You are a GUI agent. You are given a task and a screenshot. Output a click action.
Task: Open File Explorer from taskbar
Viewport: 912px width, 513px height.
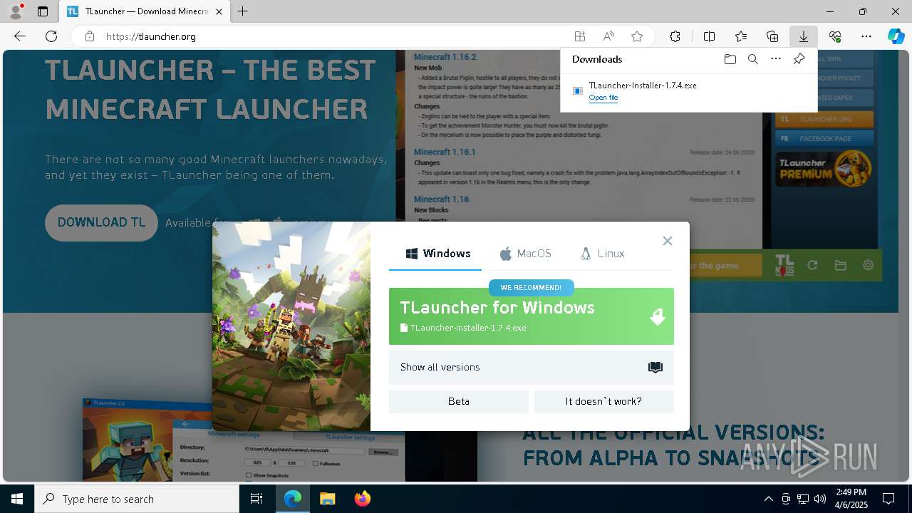(328, 499)
